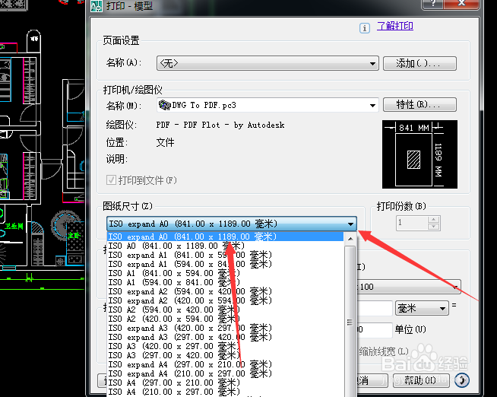Click the 打印份数 copies field
This screenshot has width=497, height=397.
coord(412,223)
